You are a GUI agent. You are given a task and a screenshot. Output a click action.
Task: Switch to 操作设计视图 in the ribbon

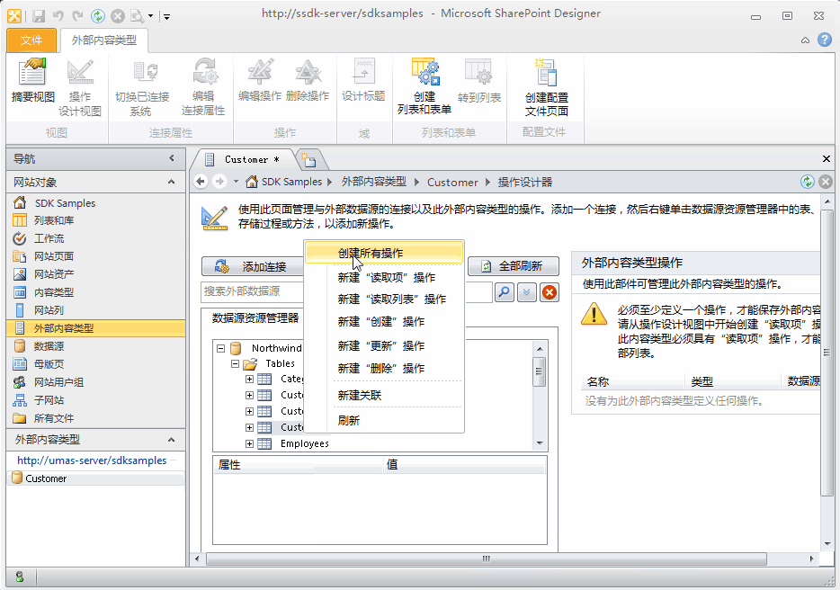pos(82,81)
